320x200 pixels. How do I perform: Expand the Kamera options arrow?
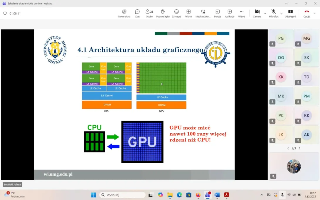265,14
